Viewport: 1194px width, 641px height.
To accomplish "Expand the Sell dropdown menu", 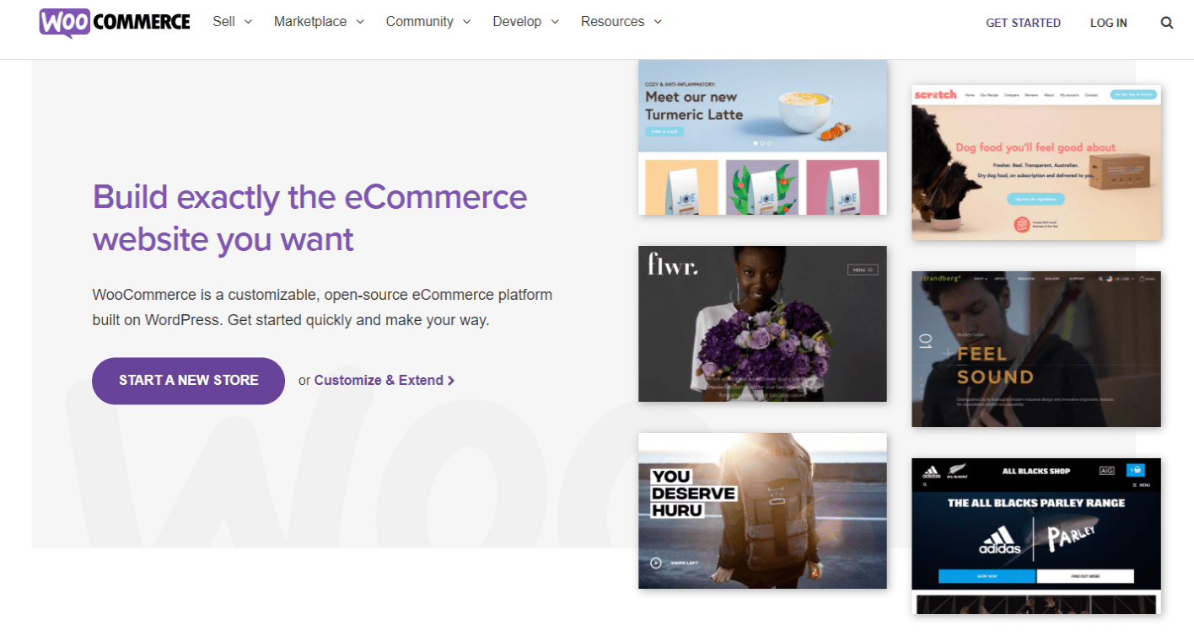I will (x=233, y=22).
